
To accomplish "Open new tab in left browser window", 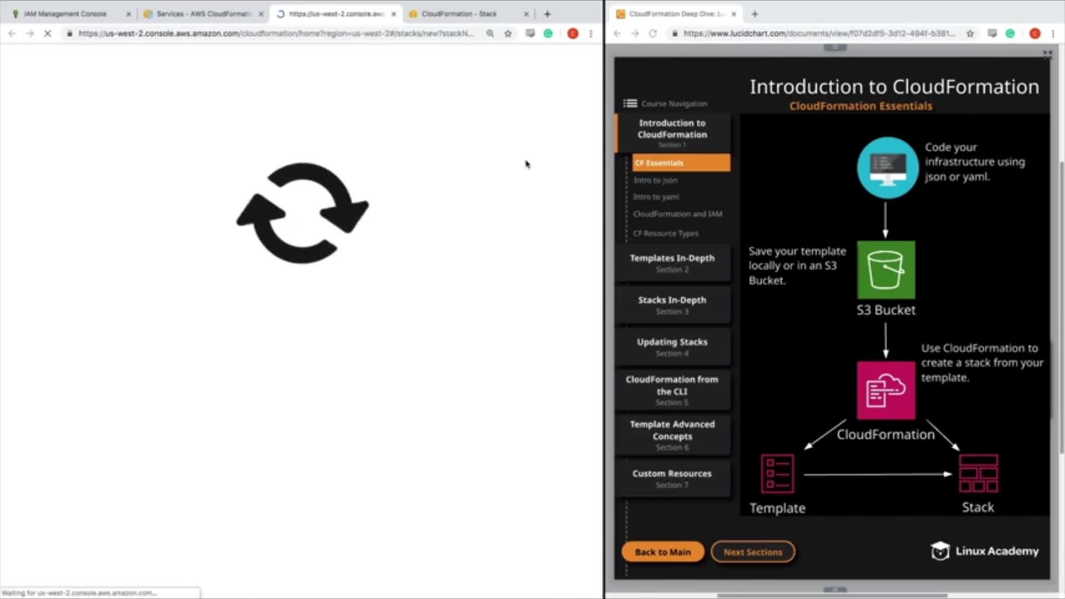I will [547, 14].
